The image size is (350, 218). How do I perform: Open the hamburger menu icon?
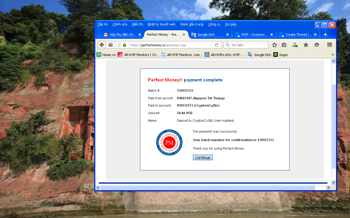click(x=329, y=45)
